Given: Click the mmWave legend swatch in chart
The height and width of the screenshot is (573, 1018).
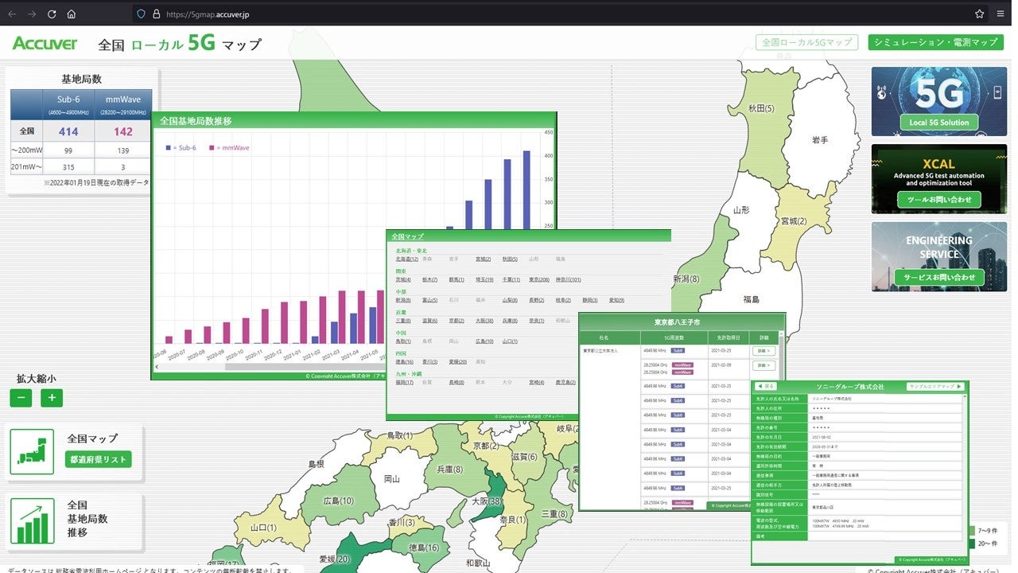Looking at the screenshot, I should click(212, 148).
